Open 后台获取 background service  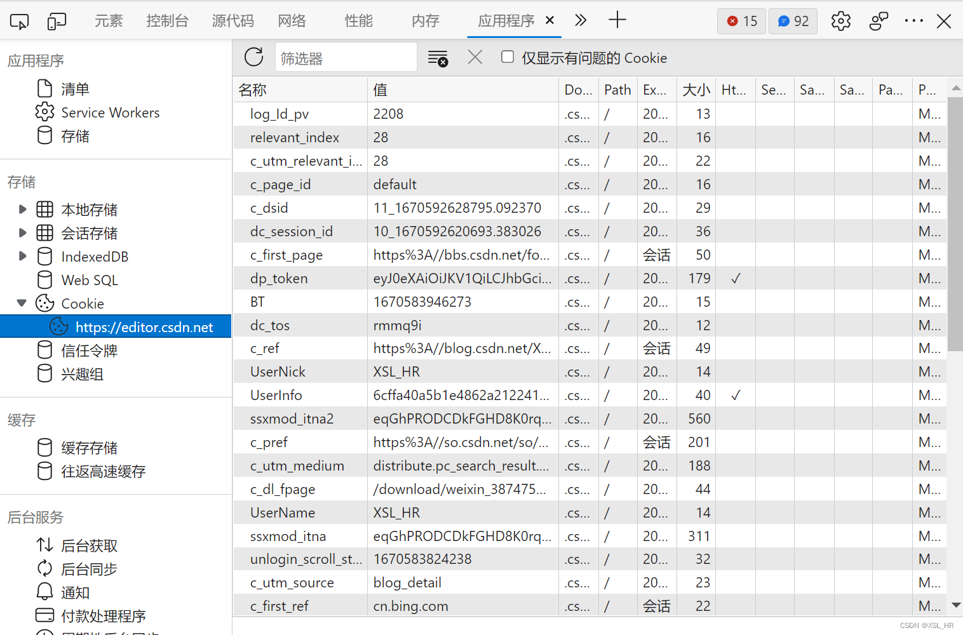coord(89,545)
